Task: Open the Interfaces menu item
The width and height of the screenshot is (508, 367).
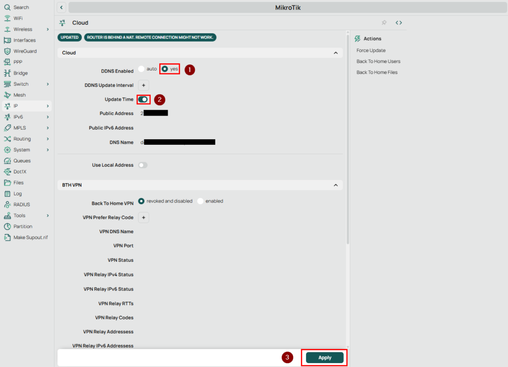Action: pos(24,40)
